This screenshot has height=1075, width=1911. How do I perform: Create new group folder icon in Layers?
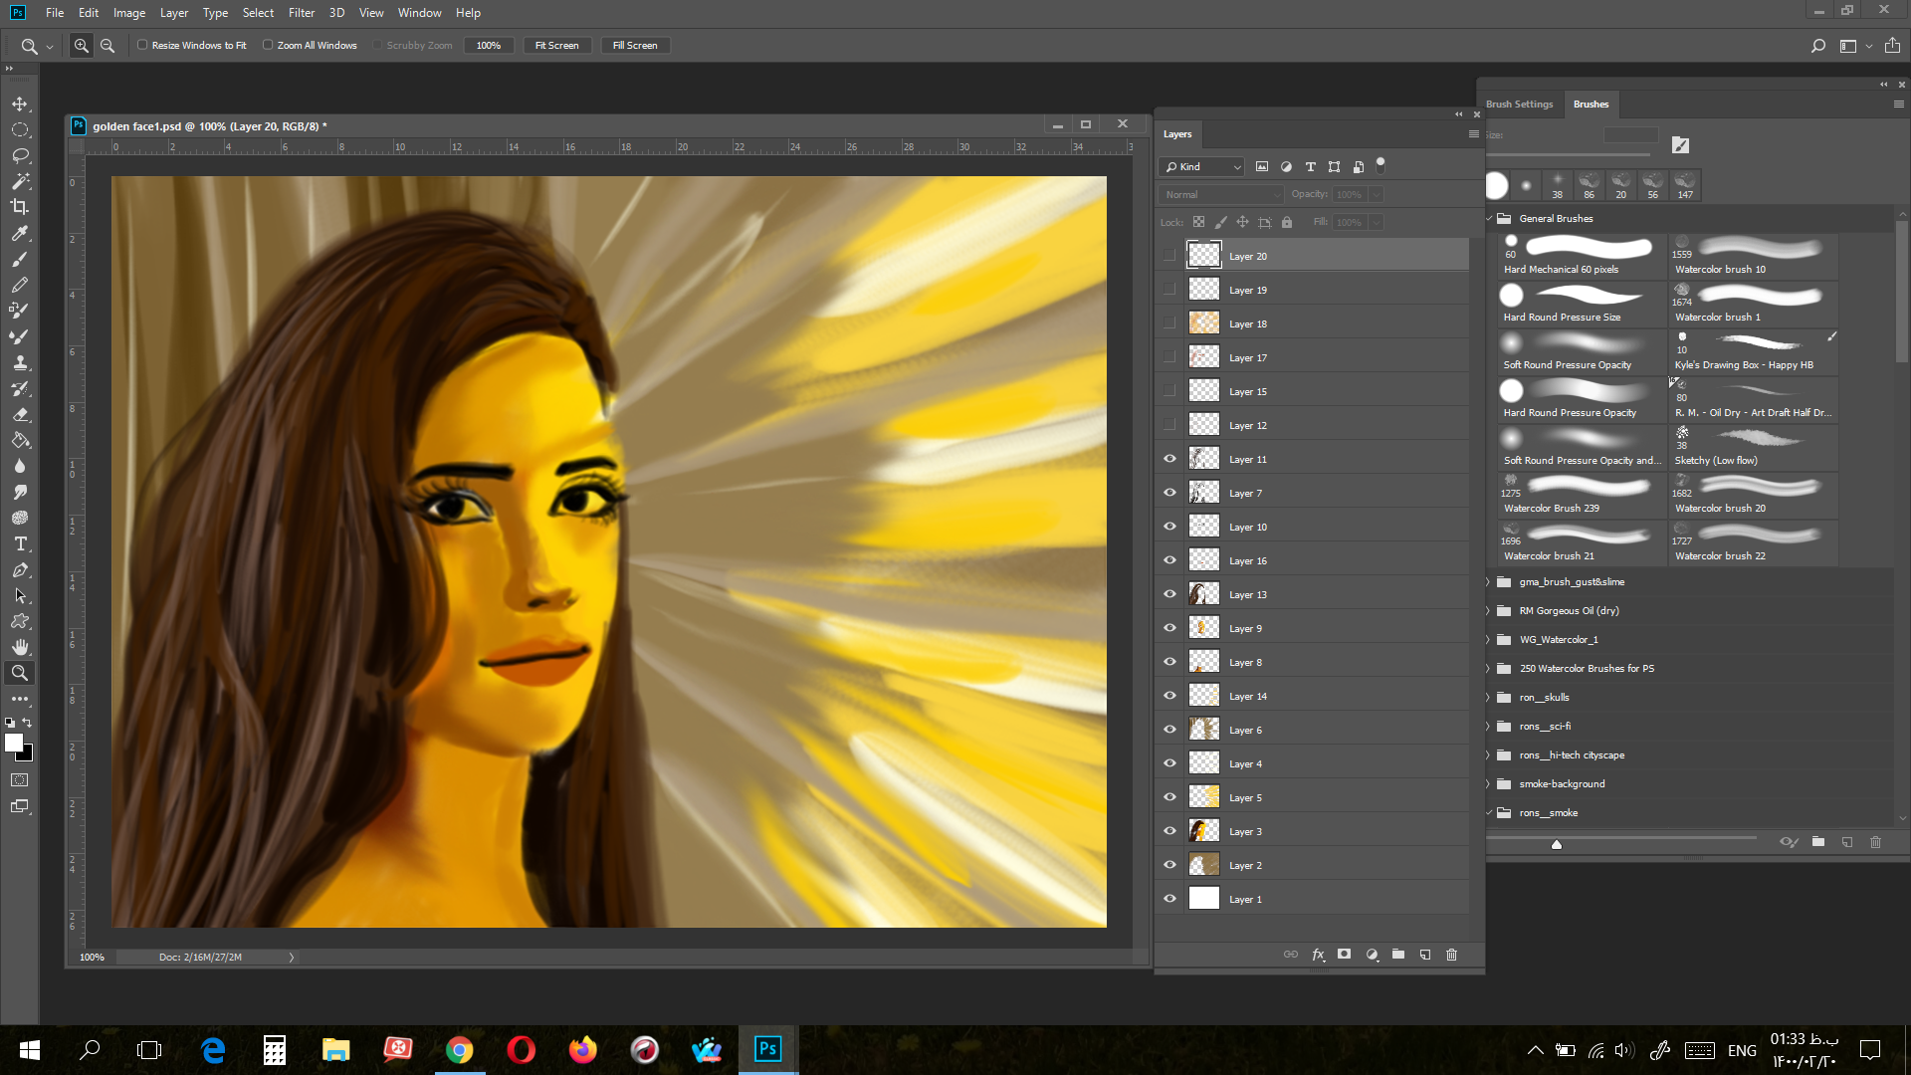(1398, 955)
